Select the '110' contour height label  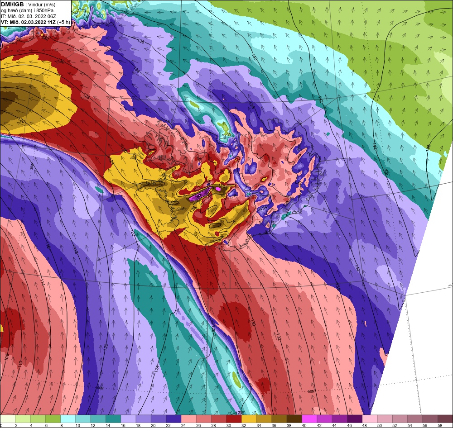click(x=20, y=365)
